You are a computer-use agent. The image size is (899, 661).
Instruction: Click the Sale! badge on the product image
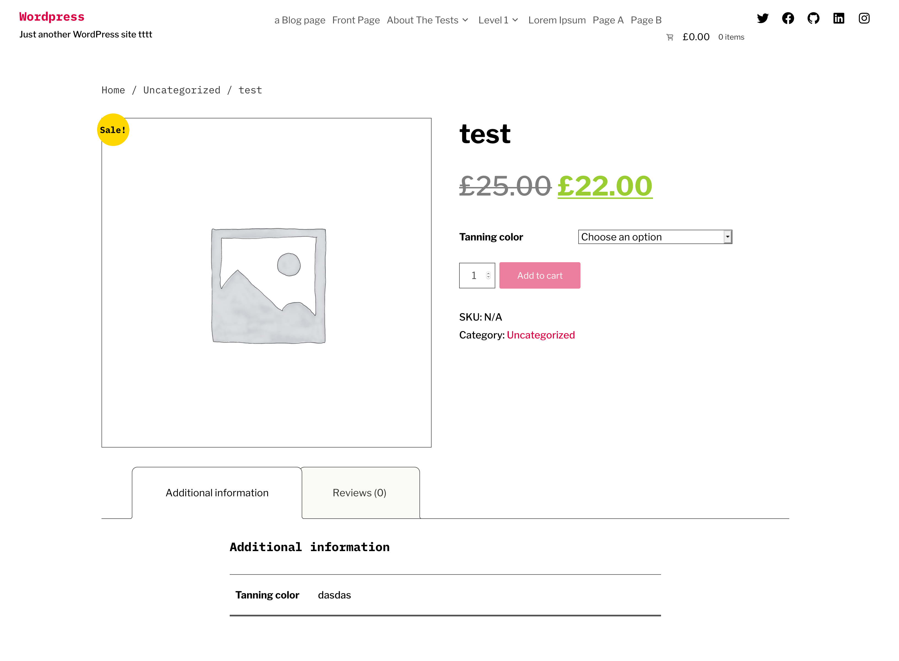click(113, 129)
